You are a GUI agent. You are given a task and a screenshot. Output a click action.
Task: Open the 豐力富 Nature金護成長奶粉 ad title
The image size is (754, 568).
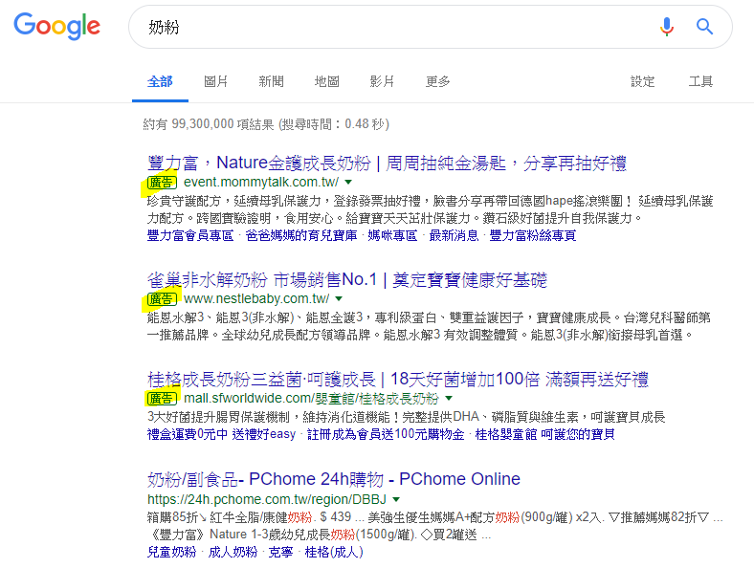[x=387, y=164]
